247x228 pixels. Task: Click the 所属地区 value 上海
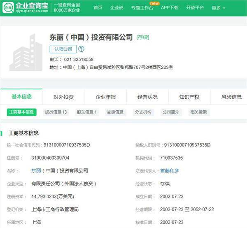[36, 222]
